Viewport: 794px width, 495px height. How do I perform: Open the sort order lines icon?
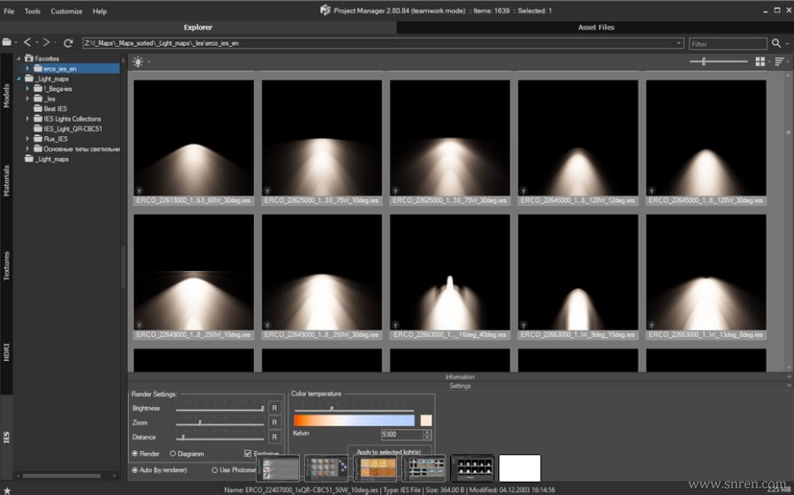[x=779, y=62]
